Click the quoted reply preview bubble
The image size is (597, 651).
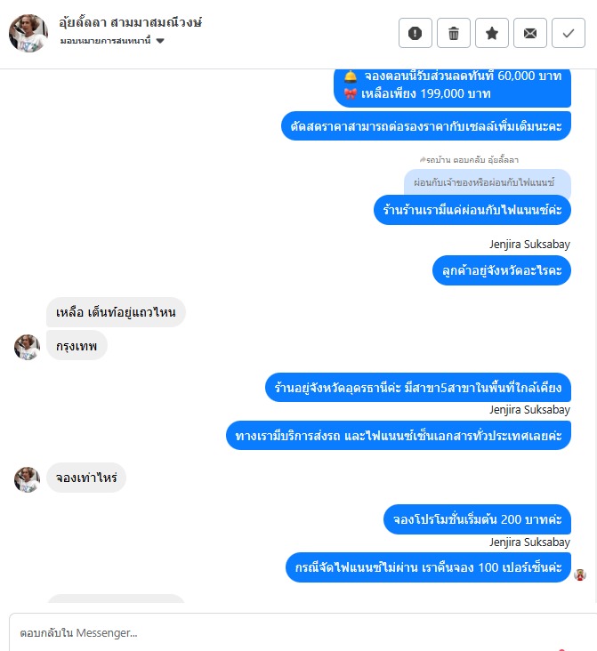(x=488, y=181)
